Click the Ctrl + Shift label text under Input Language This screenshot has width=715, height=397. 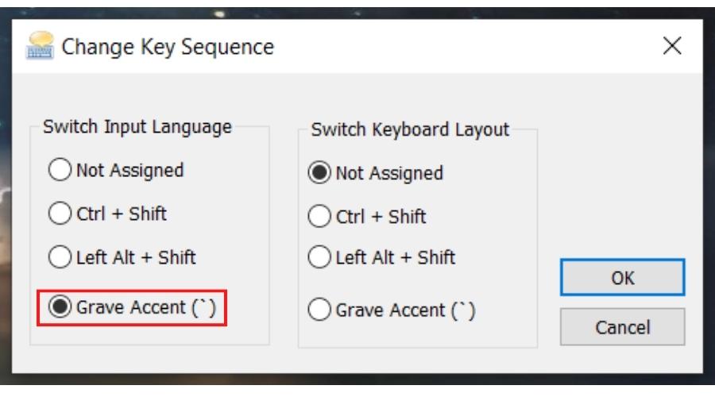tap(122, 214)
